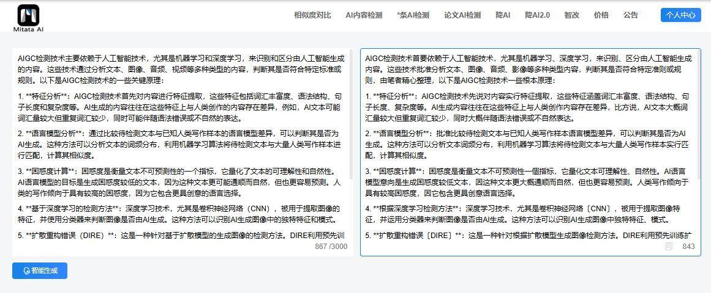Click right paragraph 5. **扩散重构错误〔DIRE〕**
This screenshot has width=711, height=293.
coord(529,236)
